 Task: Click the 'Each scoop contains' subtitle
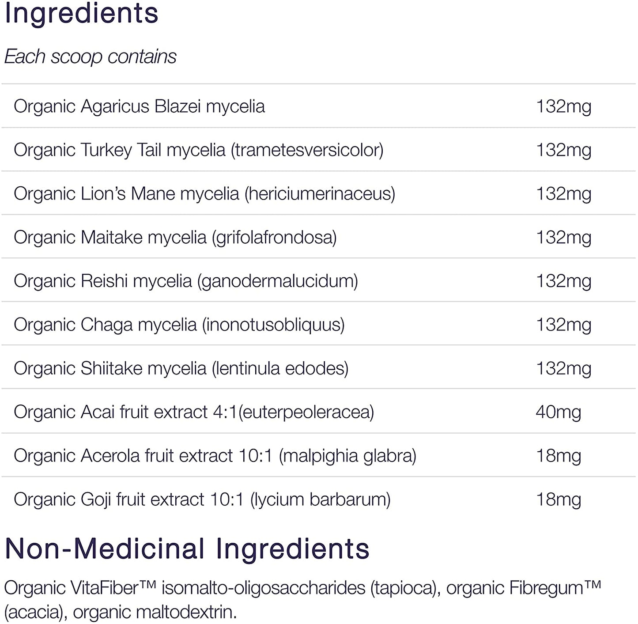[x=90, y=57]
